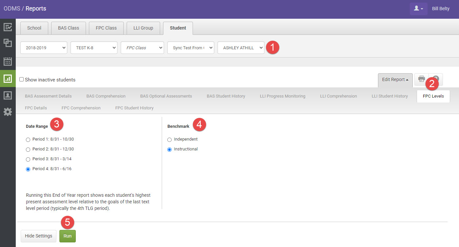Expand the TEST K-8 school dropdown

click(94, 48)
